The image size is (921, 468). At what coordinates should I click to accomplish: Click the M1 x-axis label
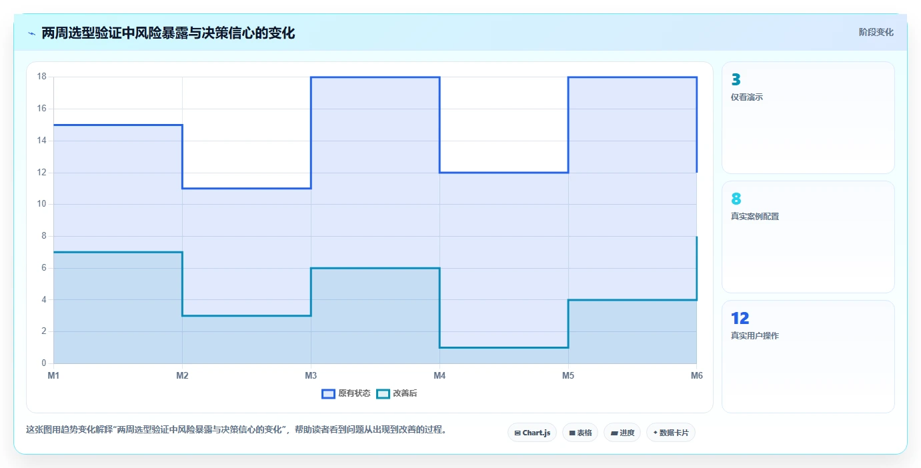53,375
